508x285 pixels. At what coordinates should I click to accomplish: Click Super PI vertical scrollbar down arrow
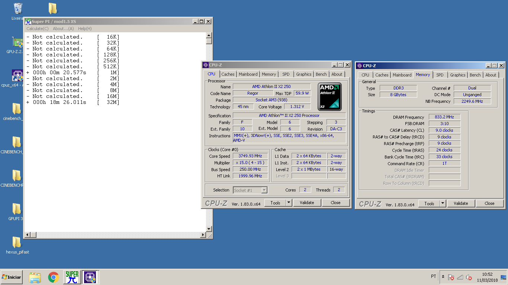tap(209, 229)
